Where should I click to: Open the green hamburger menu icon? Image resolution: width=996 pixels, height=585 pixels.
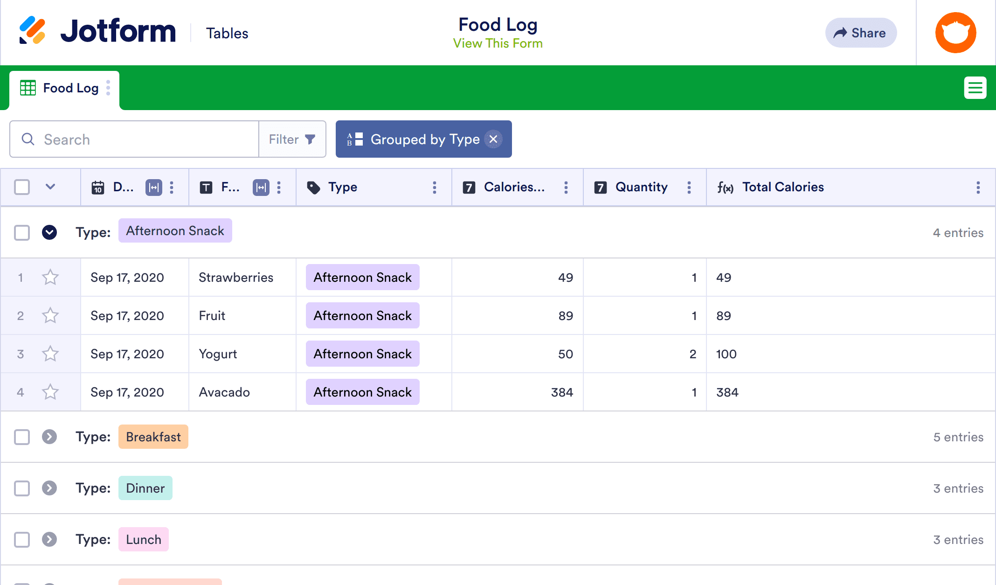click(975, 88)
